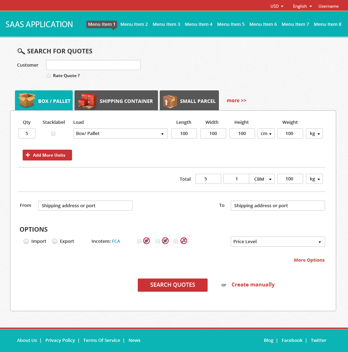Click the Customer input field
The image size is (348, 352).
(x=93, y=65)
